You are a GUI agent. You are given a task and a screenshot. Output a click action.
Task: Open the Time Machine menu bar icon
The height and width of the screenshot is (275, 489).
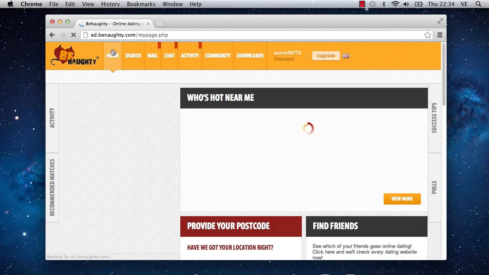click(372, 4)
